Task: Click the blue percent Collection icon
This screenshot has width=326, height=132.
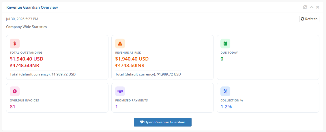Action: [x=225, y=91]
